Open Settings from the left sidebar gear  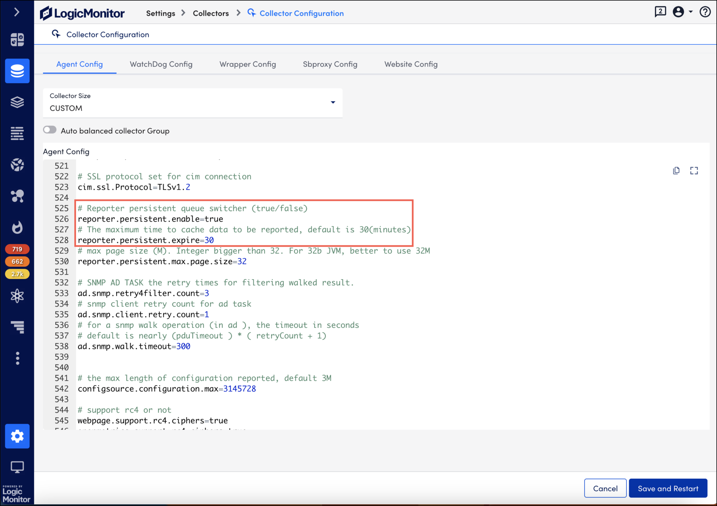point(17,436)
